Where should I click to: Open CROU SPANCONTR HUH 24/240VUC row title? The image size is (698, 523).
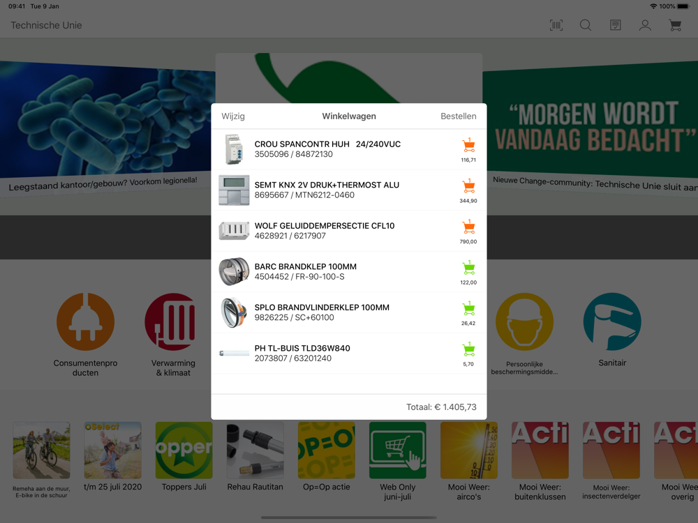[327, 144]
